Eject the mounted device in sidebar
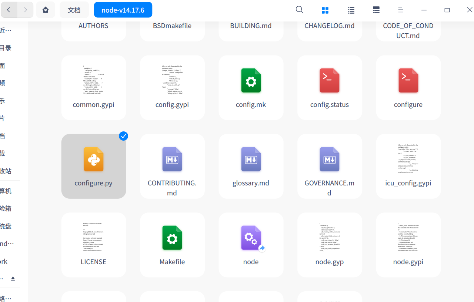Image resolution: width=474 pixels, height=302 pixels. click(x=13, y=278)
